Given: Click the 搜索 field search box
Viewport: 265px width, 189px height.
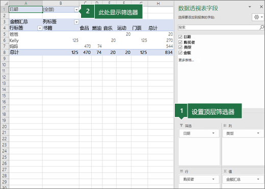Looking at the screenshot, I should point(219,28).
